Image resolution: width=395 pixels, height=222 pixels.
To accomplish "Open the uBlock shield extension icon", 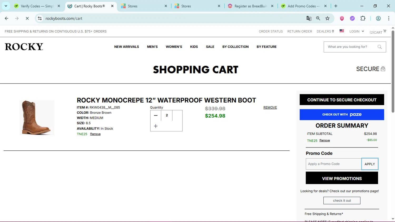I will point(342,18).
